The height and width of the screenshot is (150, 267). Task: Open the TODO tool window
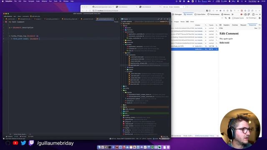click(31, 137)
